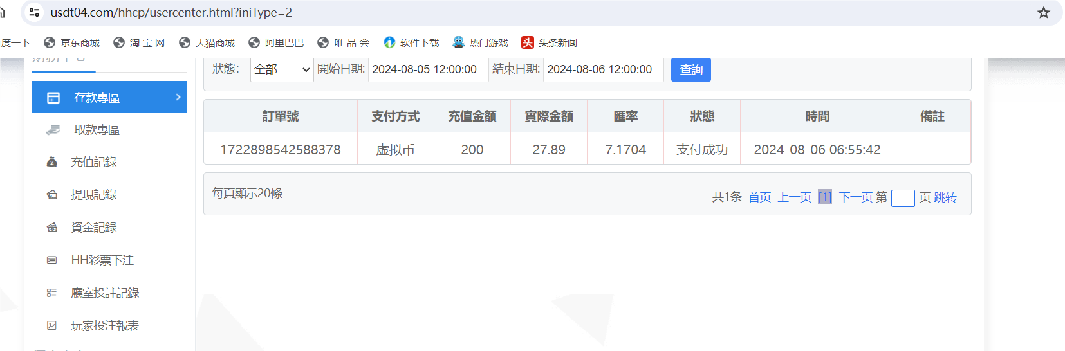Image resolution: width=1065 pixels, height=351 pixels.
Task: Open the 狀態 dropdown showing 全部
Action: pos(281,69)
